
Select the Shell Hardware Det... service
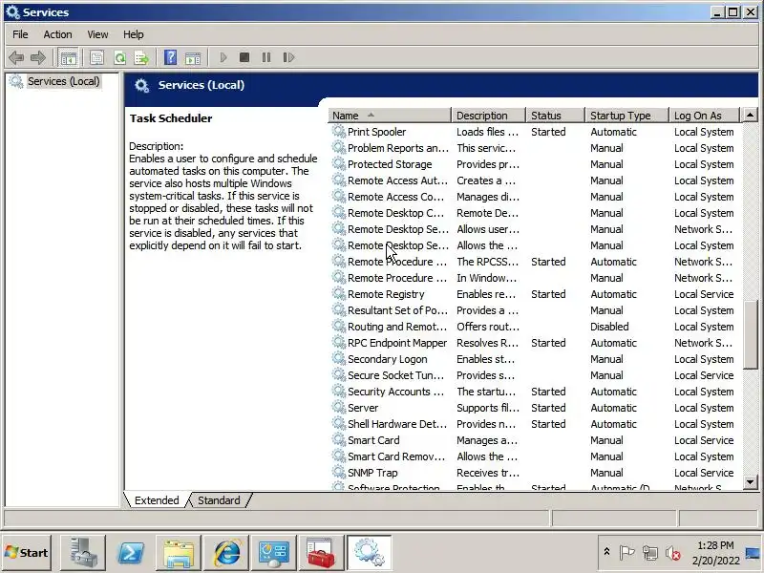click(x=535, y=424)
